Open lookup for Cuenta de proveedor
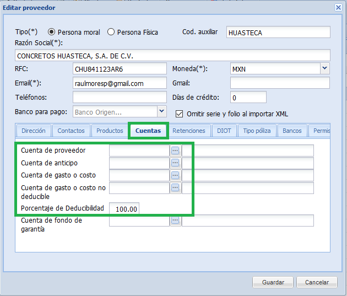 [x=175, y=151]
